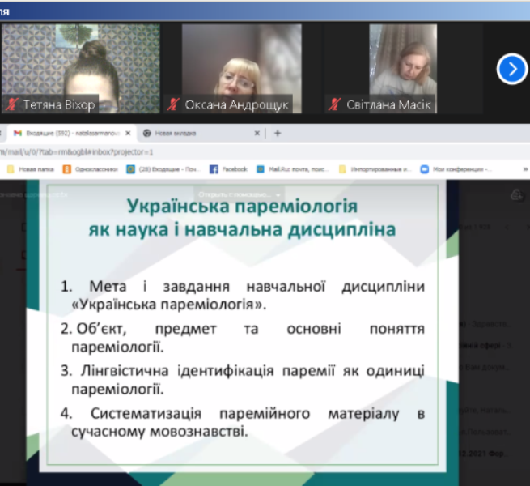
Task: Close the Gmail Входящие tab
Action: click(x=128, y=133)
